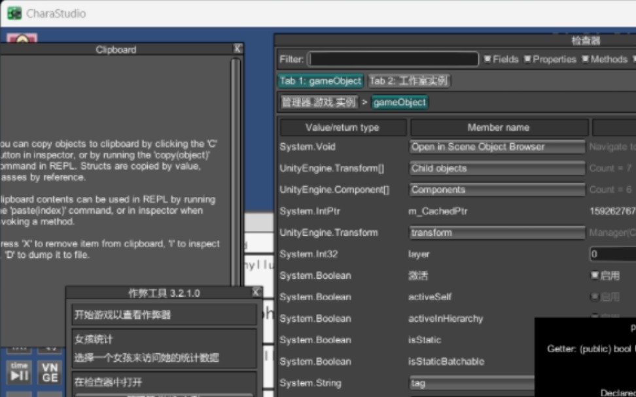Click the time play/pause button

19,372
